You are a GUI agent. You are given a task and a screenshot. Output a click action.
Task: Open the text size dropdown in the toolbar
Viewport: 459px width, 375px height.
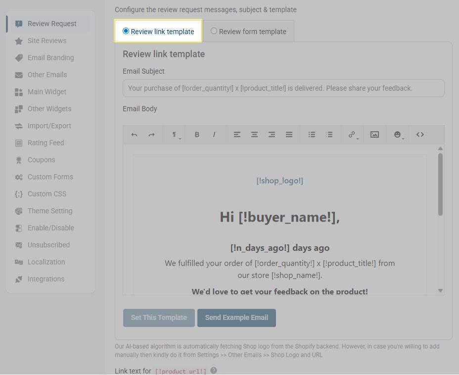(175, 134)
